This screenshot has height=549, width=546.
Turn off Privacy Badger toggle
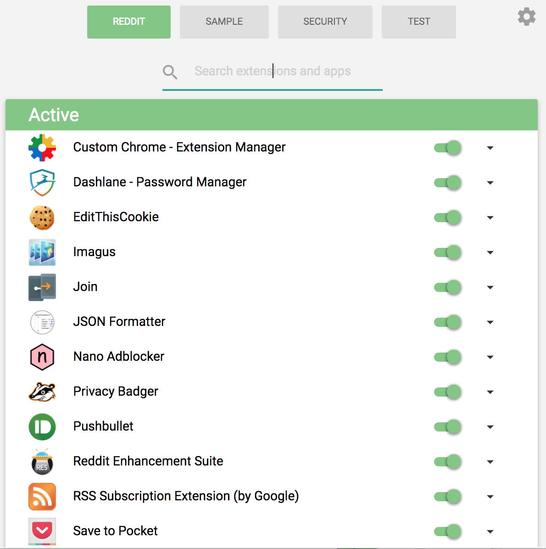[447, 392]
